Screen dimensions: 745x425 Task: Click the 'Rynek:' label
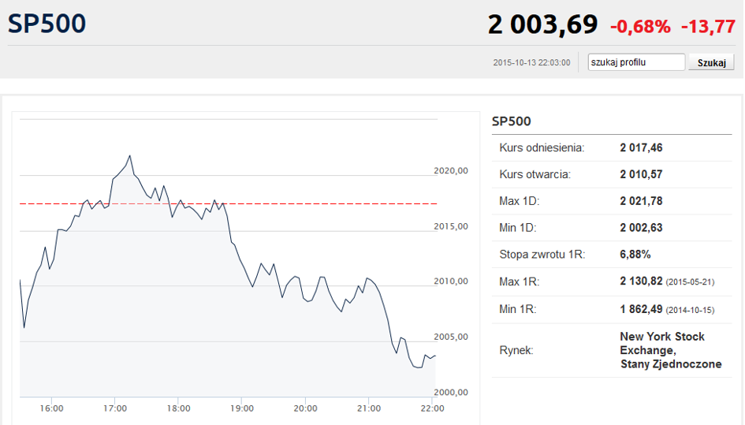click(x=516, y=351)
